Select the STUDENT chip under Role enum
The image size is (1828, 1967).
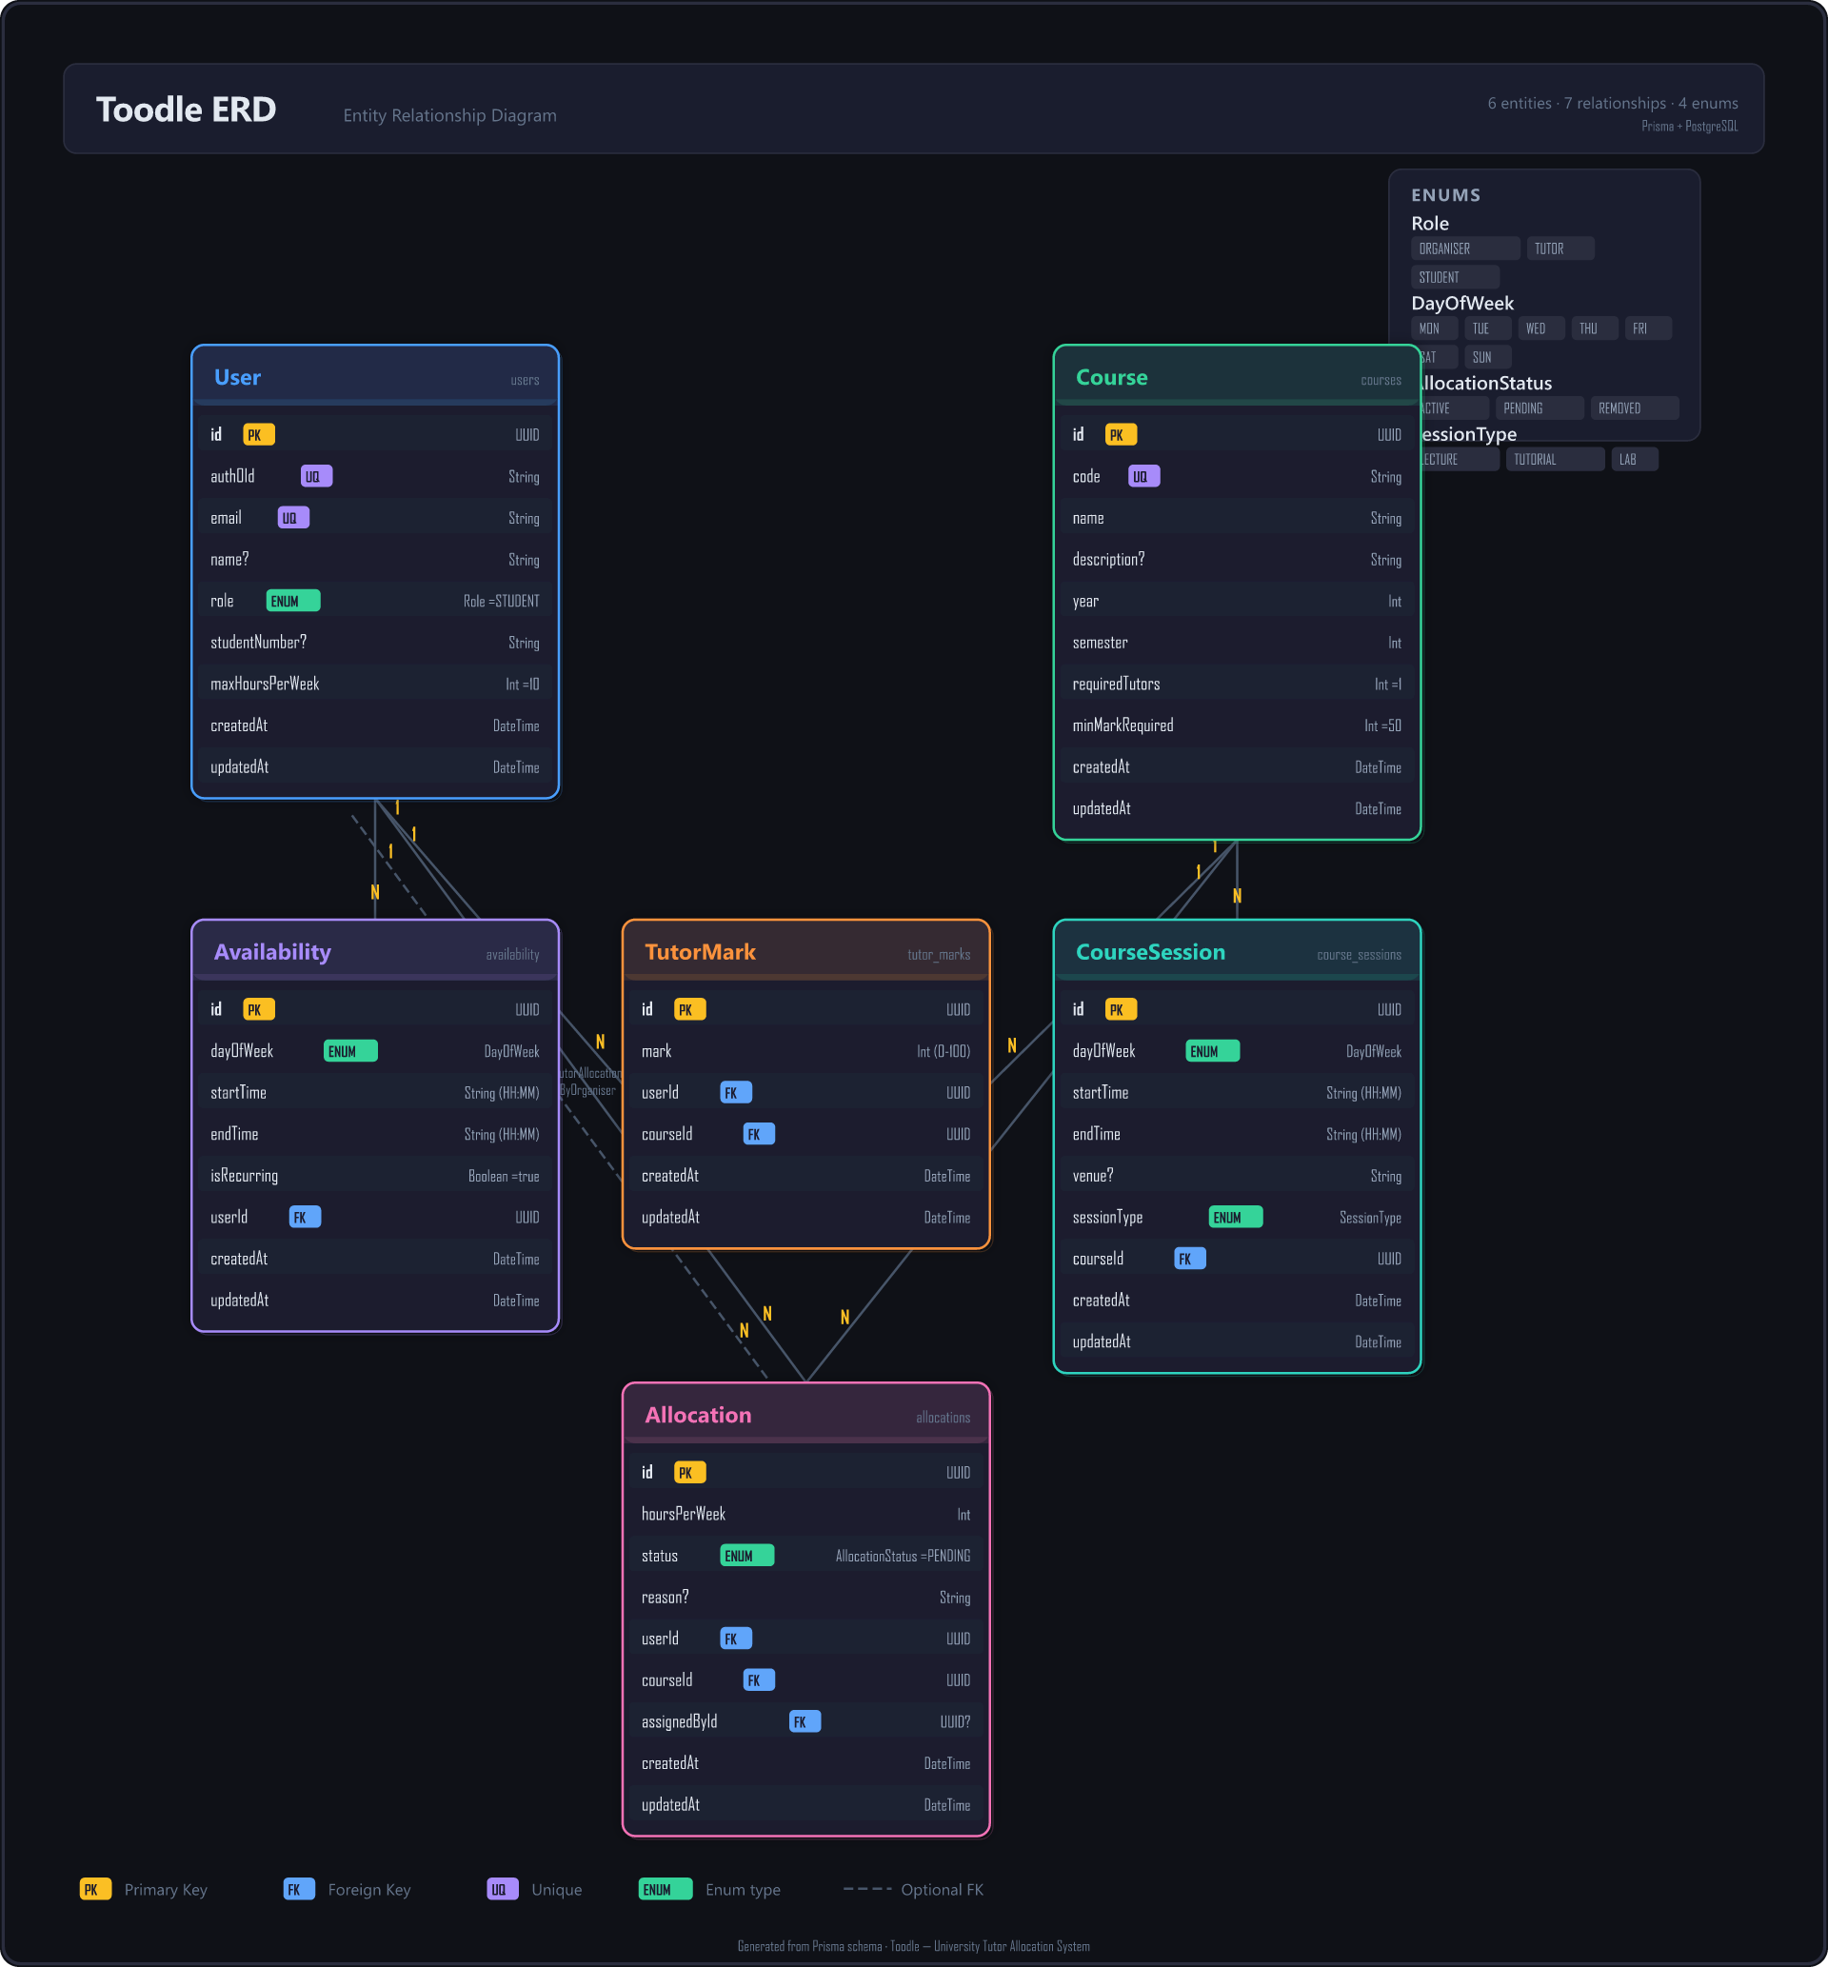point(1455,277)
